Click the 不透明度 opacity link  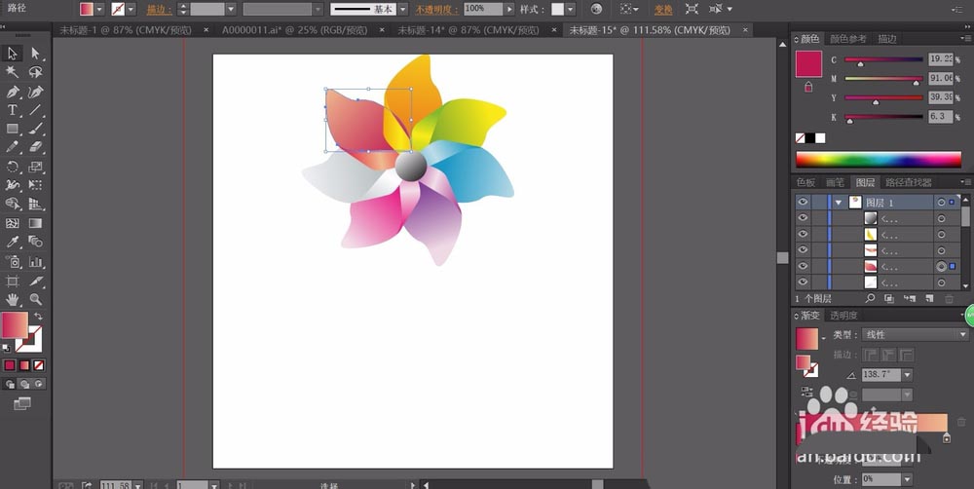(x=437, y=10)
